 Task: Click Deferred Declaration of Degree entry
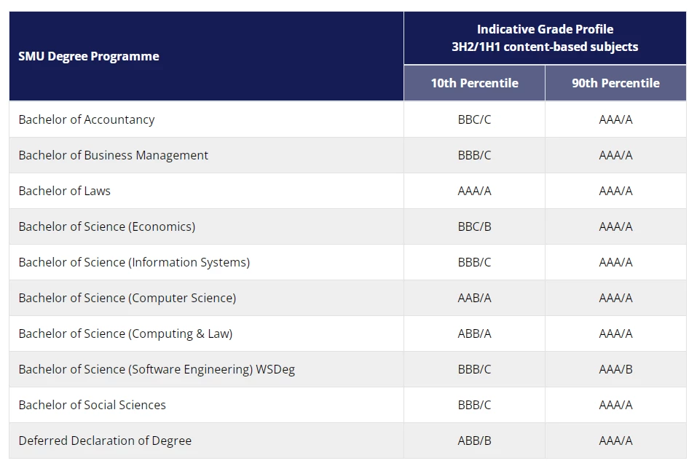[106, 441]
